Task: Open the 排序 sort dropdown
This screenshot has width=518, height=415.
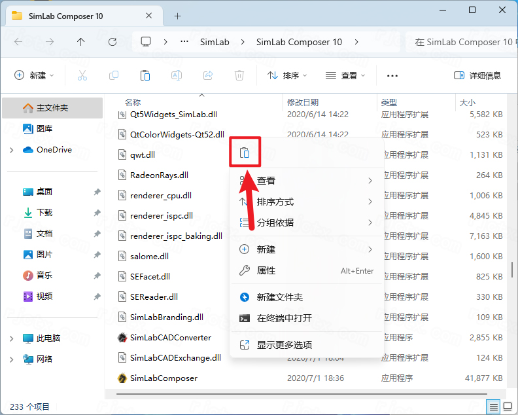Action: point(287,75)
